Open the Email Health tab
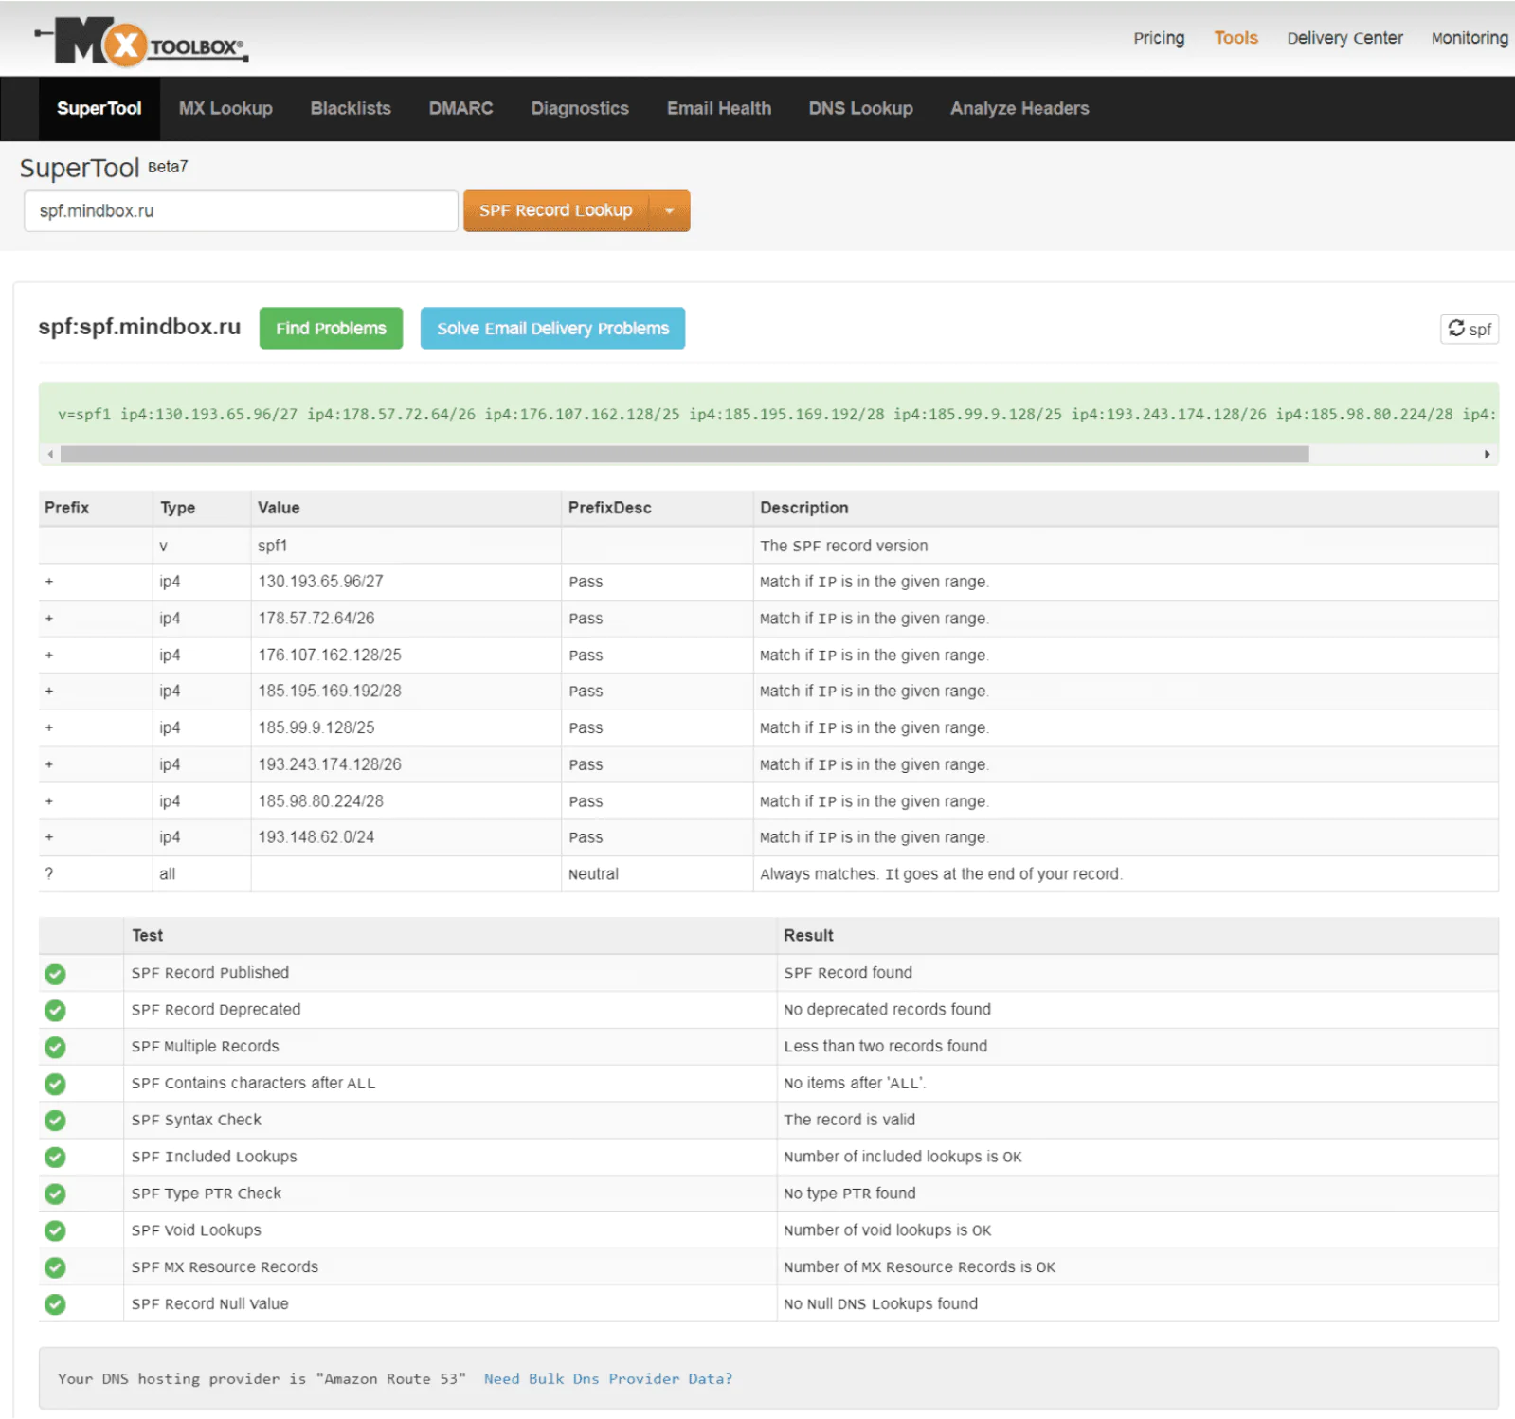The width and height of the screenshot is (1515, 1419). click(x=719, y=108)
